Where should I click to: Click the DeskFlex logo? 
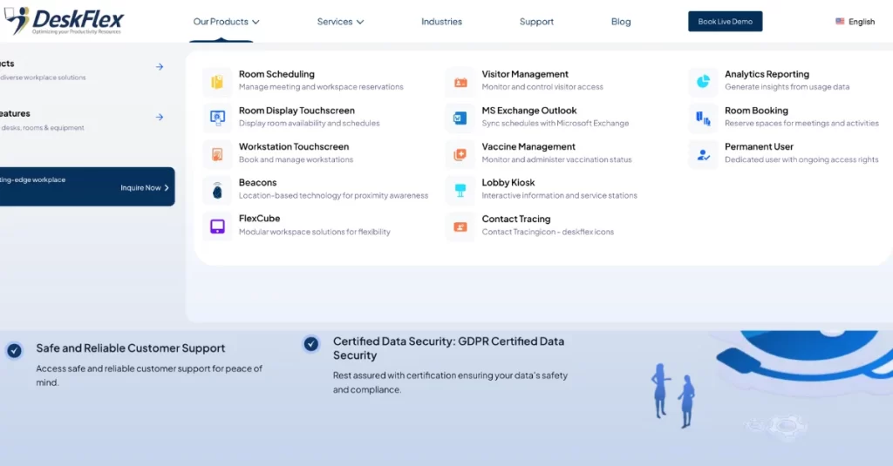tap(64, 20)
